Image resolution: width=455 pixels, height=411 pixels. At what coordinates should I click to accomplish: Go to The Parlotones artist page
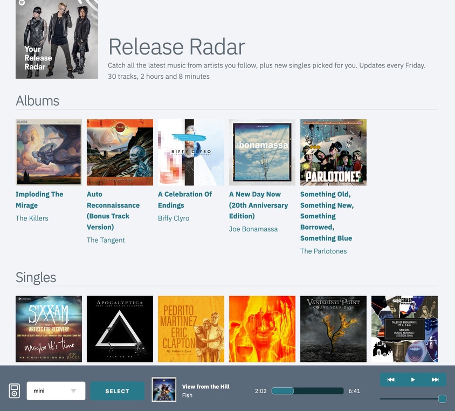[x=323, y=251]
